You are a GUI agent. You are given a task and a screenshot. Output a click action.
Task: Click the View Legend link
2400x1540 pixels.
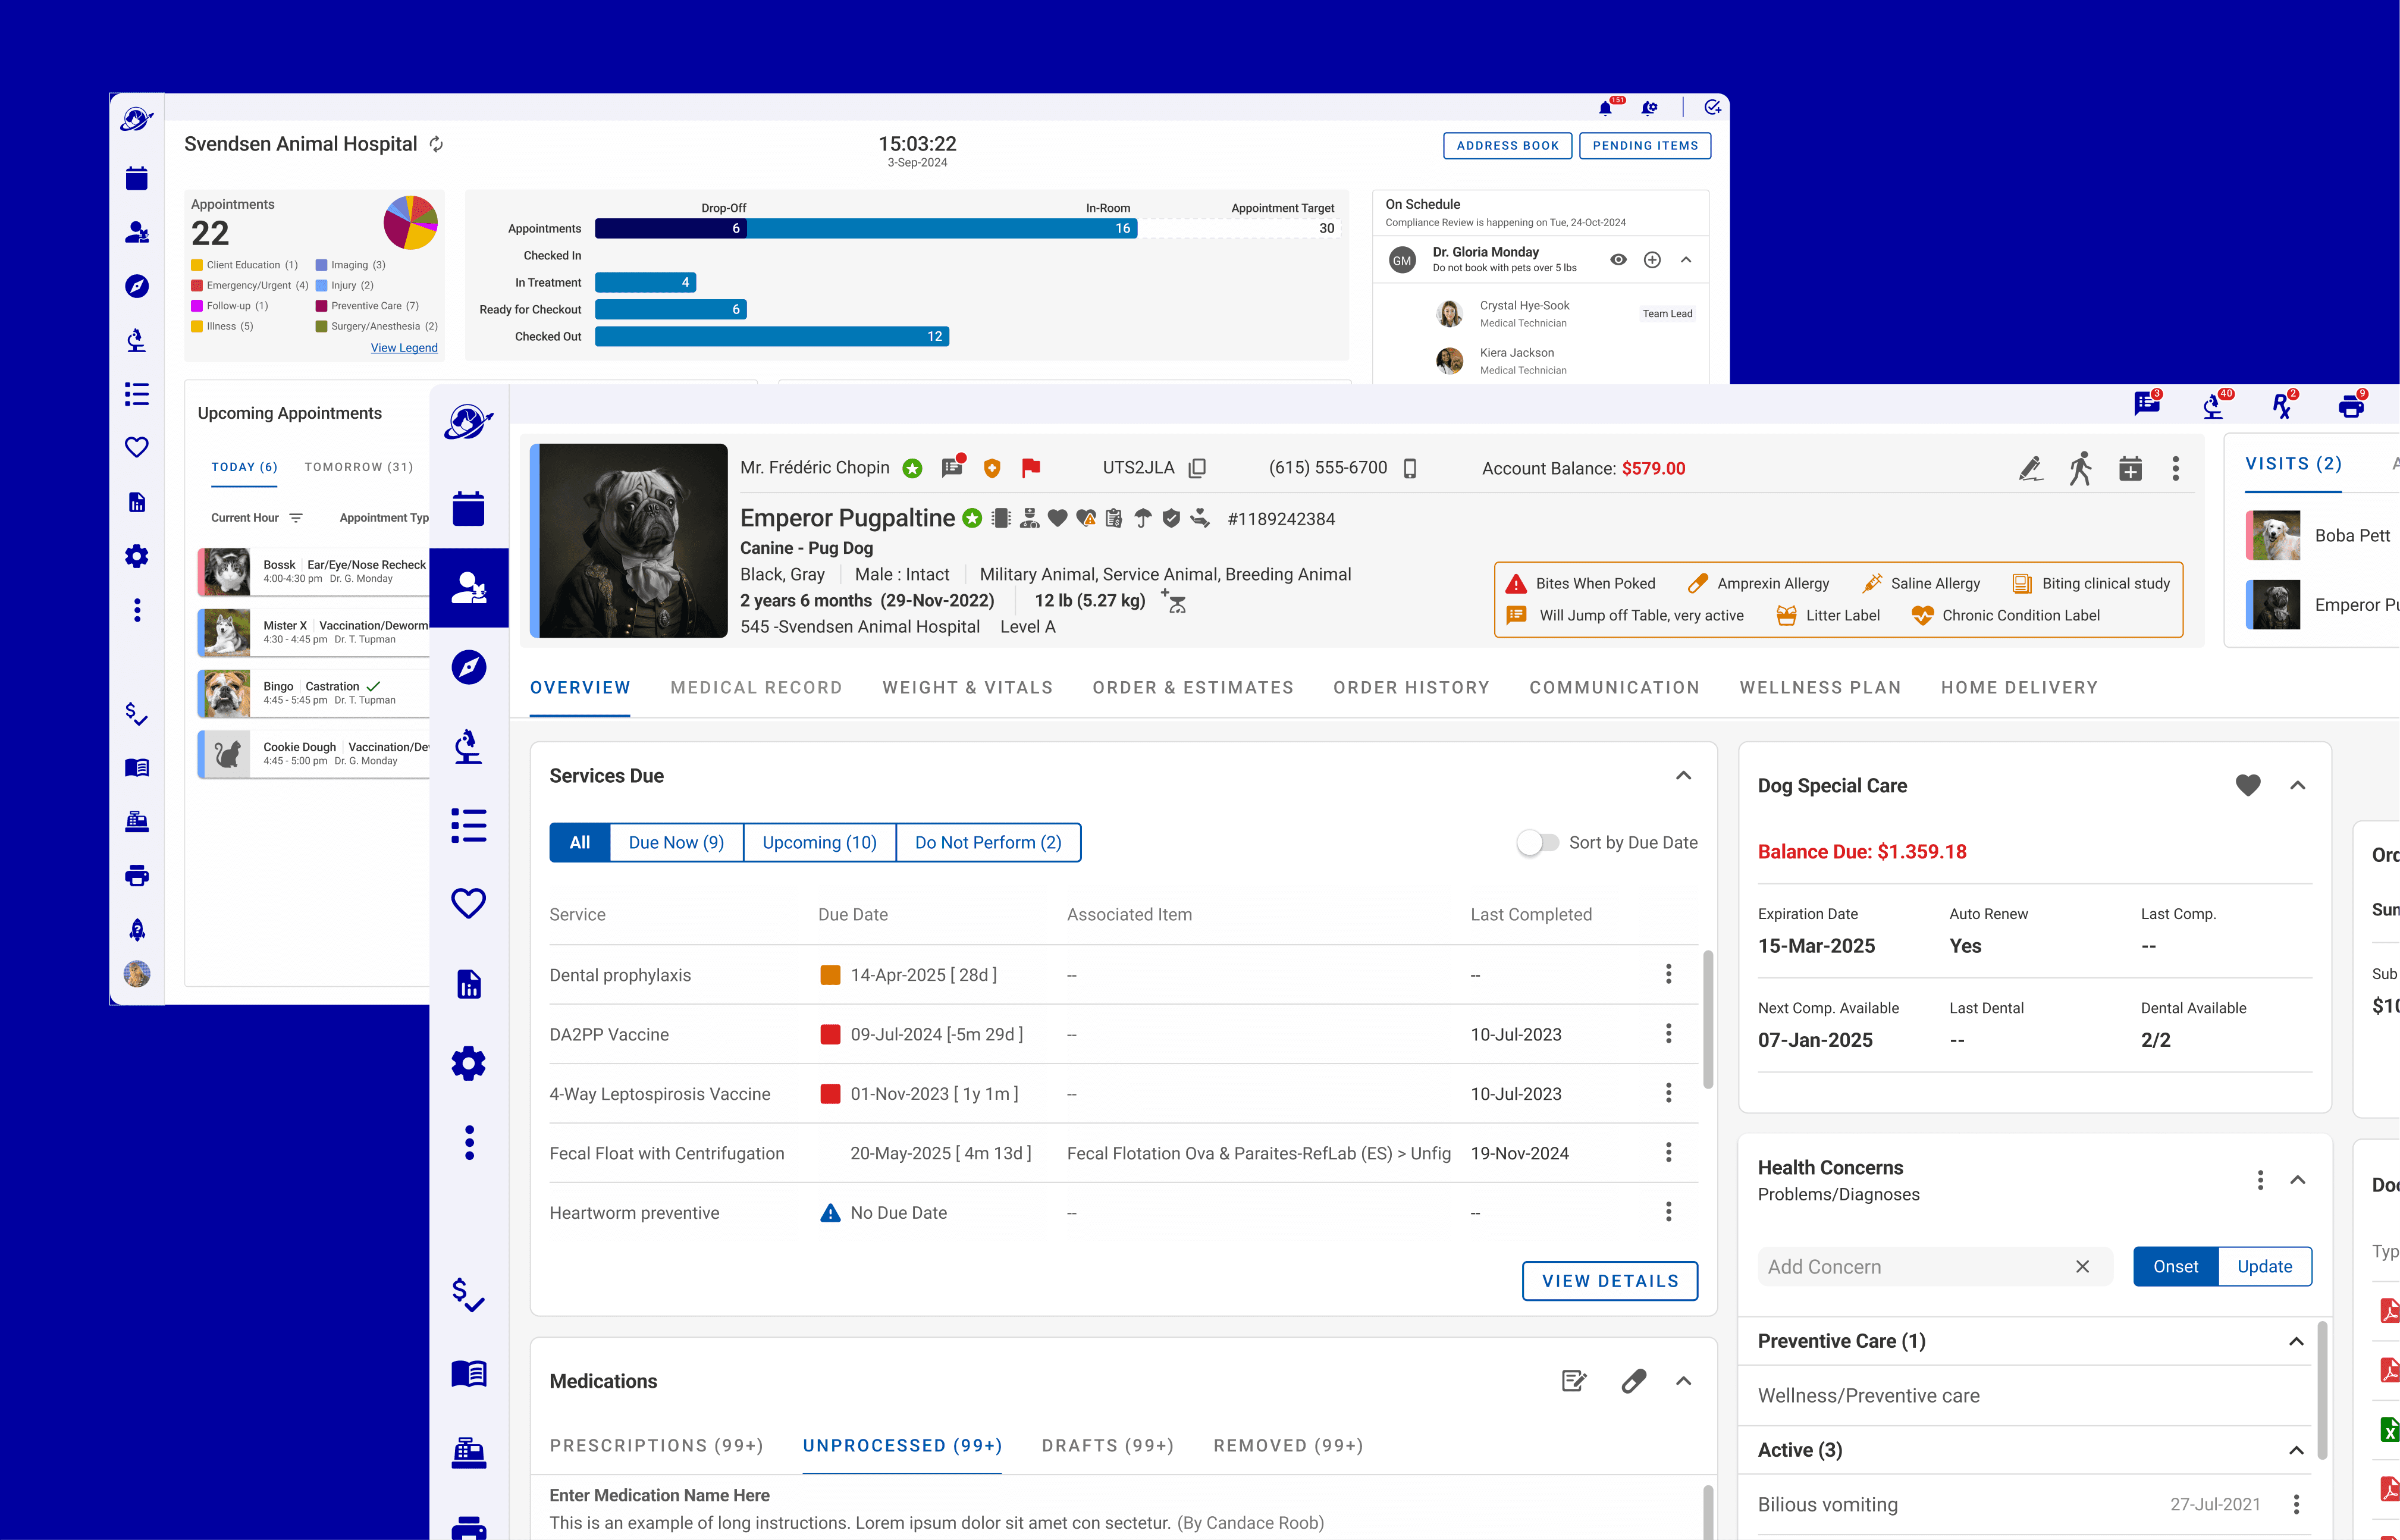tap(404, 348)
